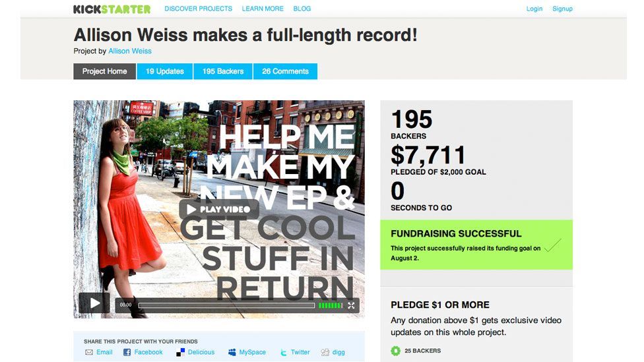Click the Login link
Image resolution: width=644 pixels, height=362 pixels.
click(x=534, y=9)
